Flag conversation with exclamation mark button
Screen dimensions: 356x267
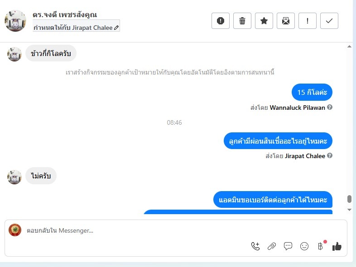tap(308, 21)
